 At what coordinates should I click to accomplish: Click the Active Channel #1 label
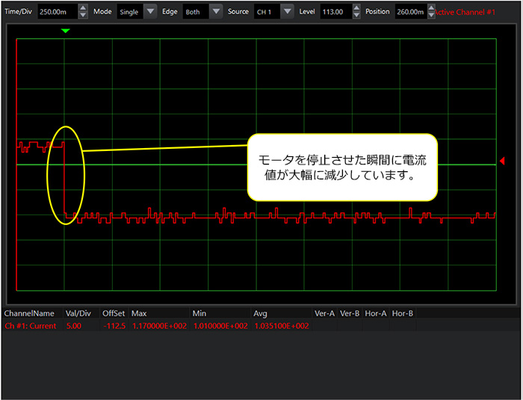click(465, 13)
